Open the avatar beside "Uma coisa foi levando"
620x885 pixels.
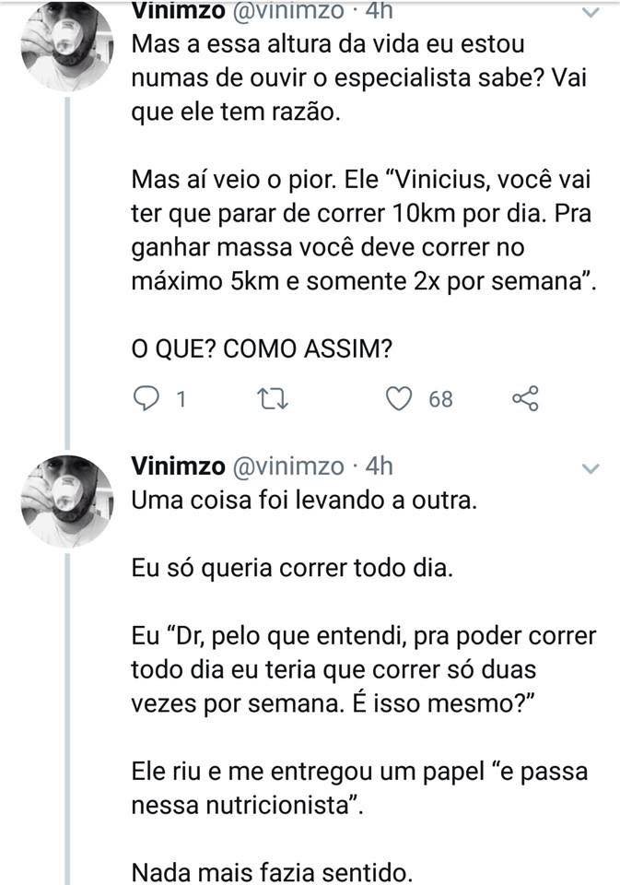click(x=66, y=501)
